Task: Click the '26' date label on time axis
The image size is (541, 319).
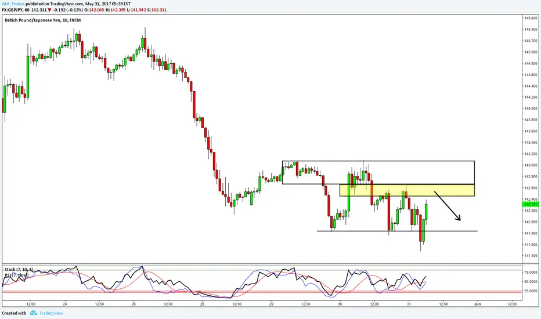Action: (x=202, y=304)
